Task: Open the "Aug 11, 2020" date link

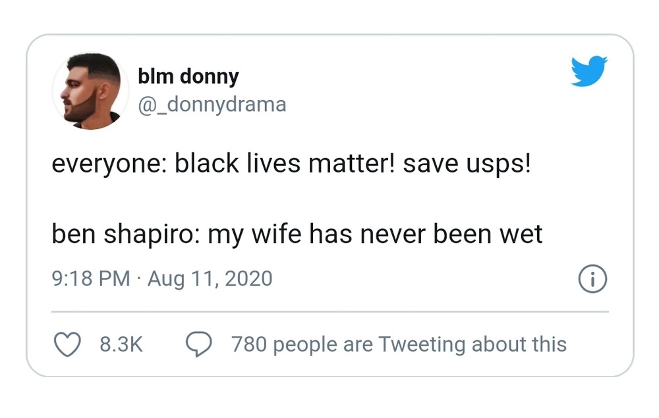Action: click(x=210, y=278)
